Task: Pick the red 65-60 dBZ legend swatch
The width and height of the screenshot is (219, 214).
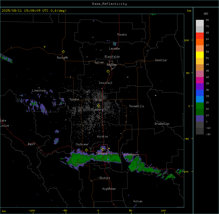Action: tap(200, 36)
